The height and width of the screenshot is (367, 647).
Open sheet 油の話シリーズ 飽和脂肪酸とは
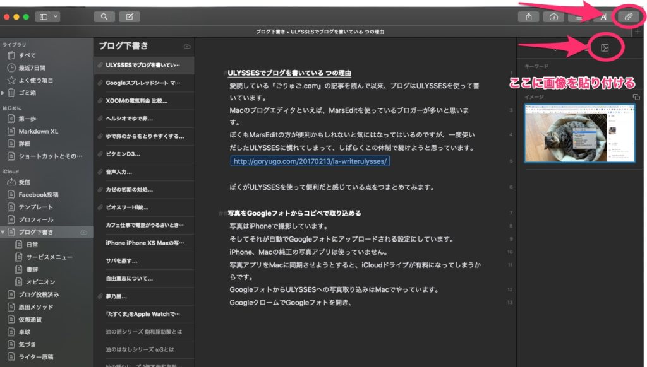pyautogui.click(x=144, y=332)
